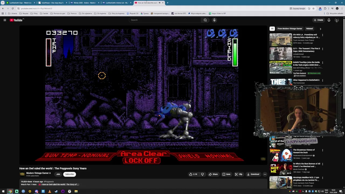The height and width of the screenshot is (194, 345).
Task: Open the Seriale bookmarks folder
Action: pyautogui.click(x=44, y=13)
